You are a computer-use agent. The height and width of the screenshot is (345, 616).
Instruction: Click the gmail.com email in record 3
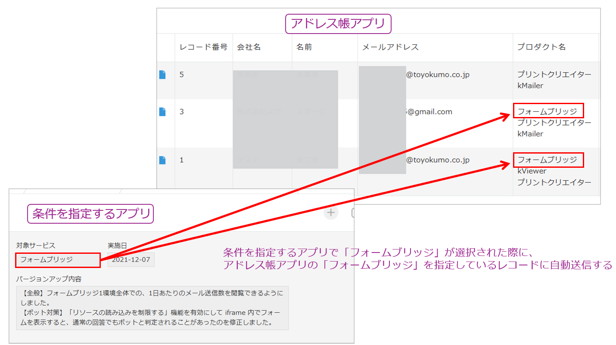429,112
